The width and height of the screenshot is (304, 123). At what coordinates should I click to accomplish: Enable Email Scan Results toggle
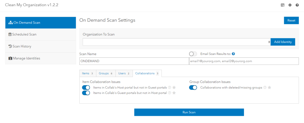(193, 54)
